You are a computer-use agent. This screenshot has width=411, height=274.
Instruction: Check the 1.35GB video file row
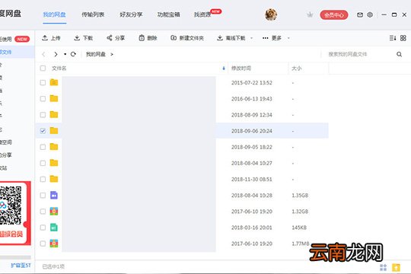pyautogui.click(x=43, y=196)
